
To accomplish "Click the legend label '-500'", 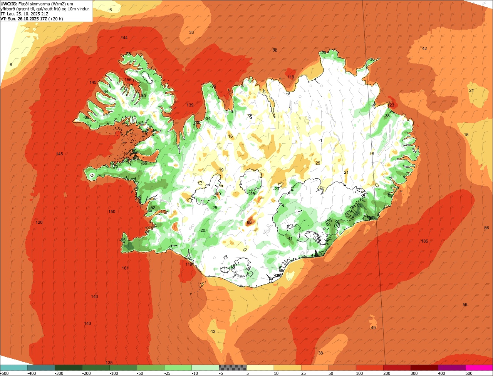I will coord(5,373).
